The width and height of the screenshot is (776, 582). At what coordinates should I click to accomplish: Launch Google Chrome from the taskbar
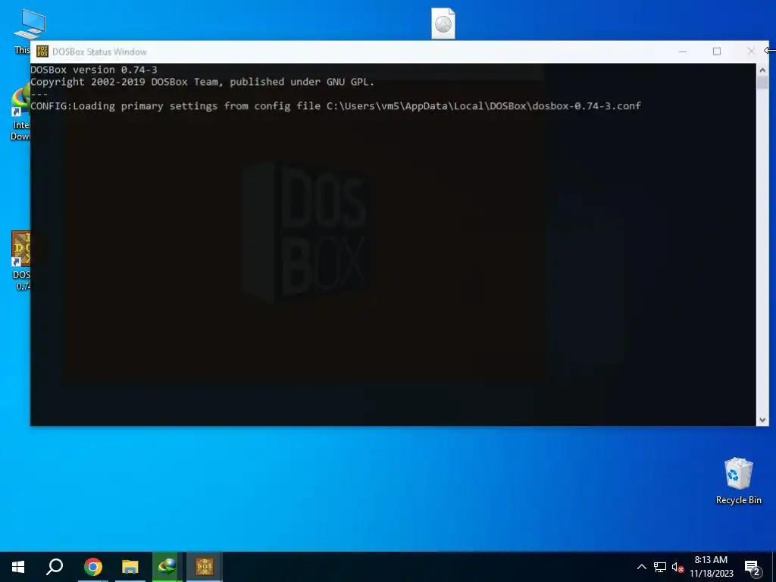coord(93,567)
